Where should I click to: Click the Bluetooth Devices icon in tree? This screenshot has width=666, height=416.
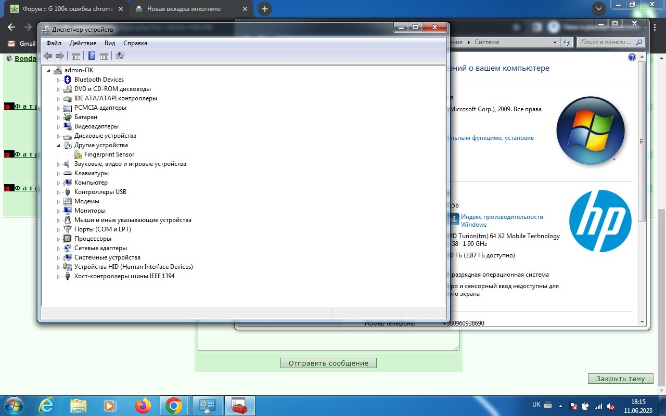point(68,80)
